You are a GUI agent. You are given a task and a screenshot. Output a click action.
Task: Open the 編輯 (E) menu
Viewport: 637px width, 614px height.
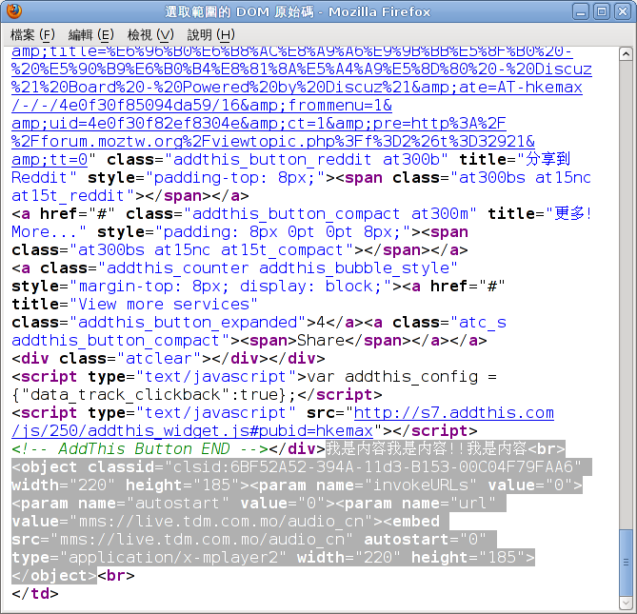91,34
